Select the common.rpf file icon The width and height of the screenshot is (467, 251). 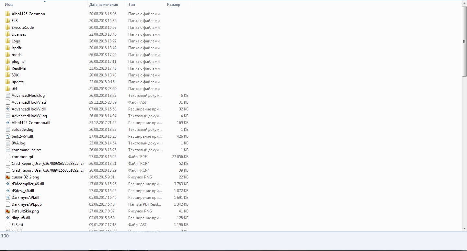coord(8,157)
